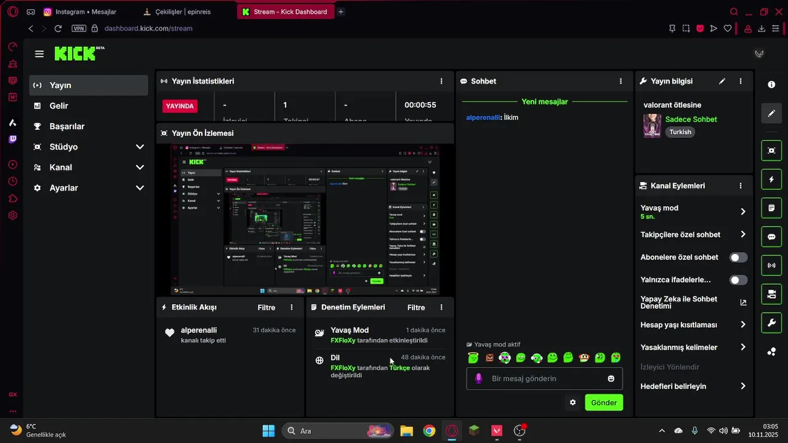788x443 pixels.
Task: Insert the angry brown block emote
Action: pyautogui.click(x=489, y=357)
